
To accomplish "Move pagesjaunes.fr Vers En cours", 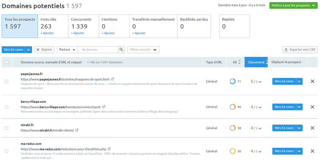I will tap(284, 81).
